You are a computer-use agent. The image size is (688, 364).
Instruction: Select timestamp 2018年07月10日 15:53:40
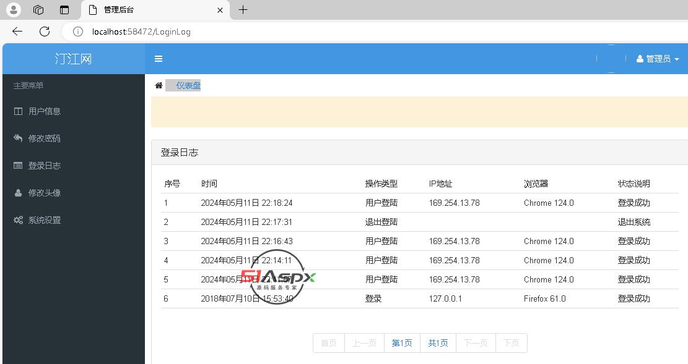pyautogui.click(x=247, y=298)
